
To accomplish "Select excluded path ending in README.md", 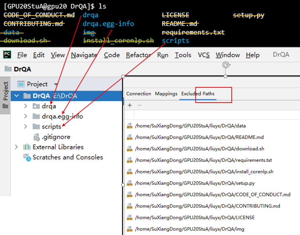I will coord(199,137).
